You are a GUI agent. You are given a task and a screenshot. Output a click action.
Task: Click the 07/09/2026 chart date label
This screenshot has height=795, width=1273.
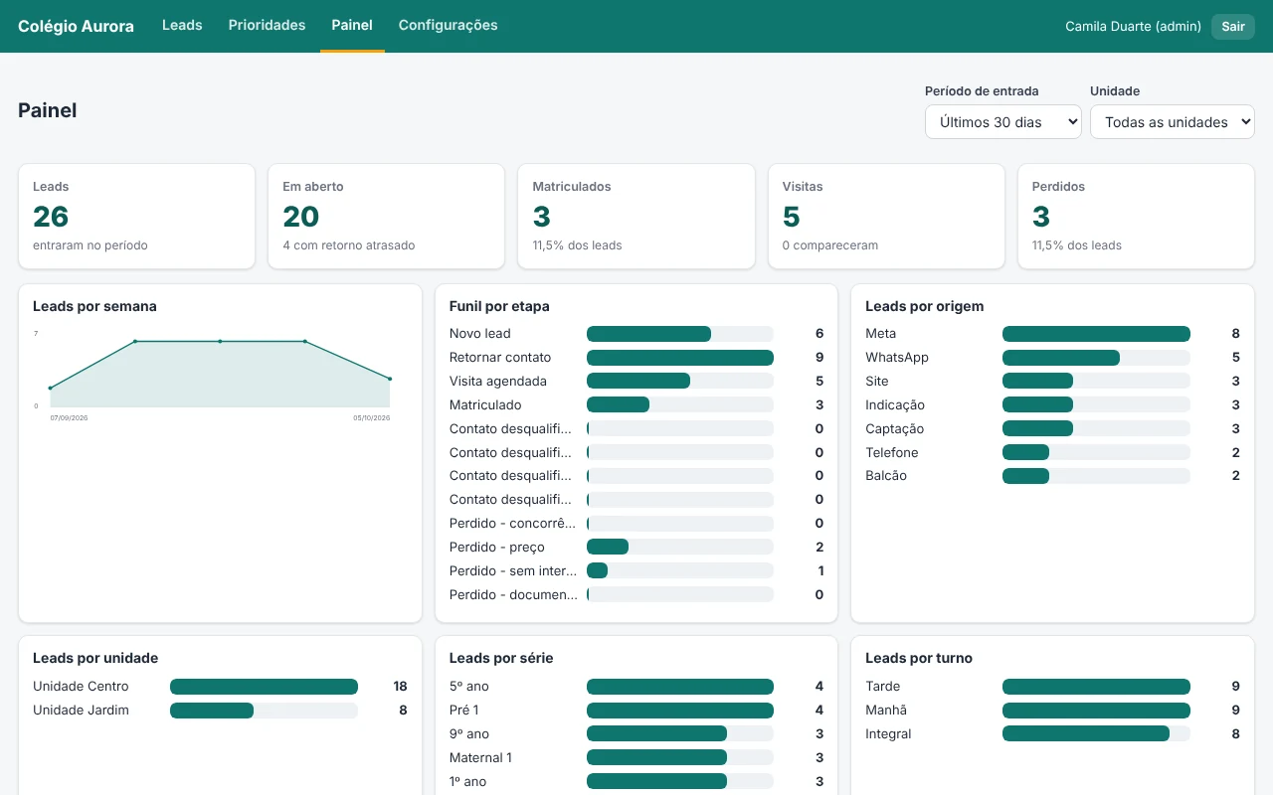[70, 418]
